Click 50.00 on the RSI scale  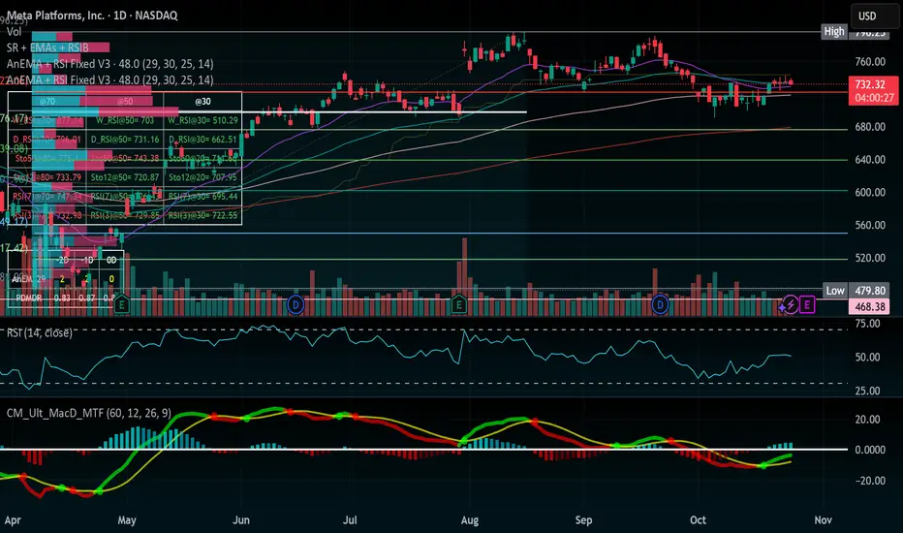(x=867, y=358)
